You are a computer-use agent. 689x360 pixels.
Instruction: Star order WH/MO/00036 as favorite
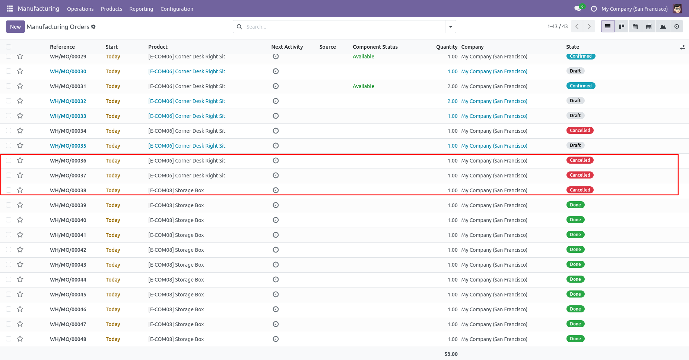tap(20, 160)
